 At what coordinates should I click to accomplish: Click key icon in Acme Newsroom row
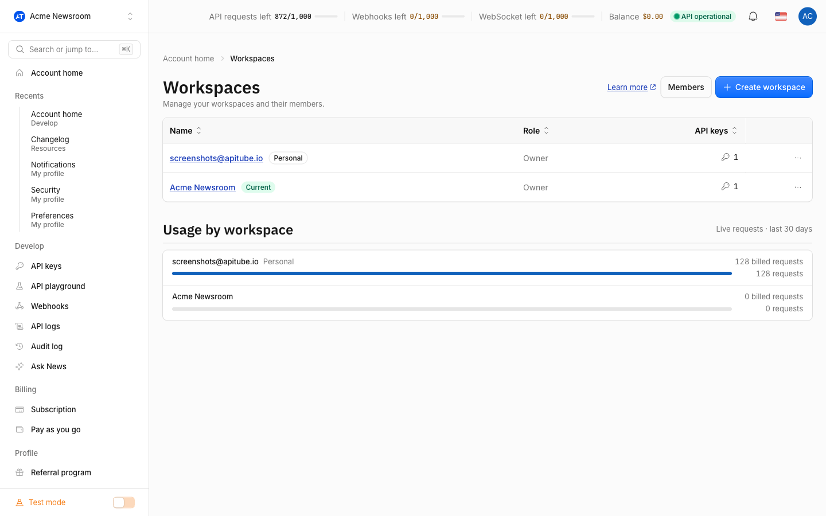[726, 186]
